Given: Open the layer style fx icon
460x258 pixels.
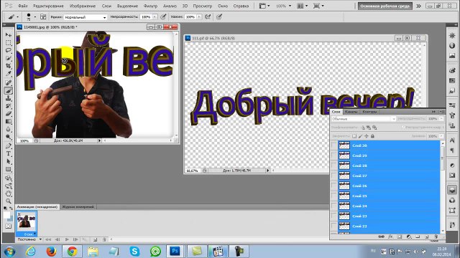Looking at the screenshot, I should pyautogui.click(x=390, y=236).
